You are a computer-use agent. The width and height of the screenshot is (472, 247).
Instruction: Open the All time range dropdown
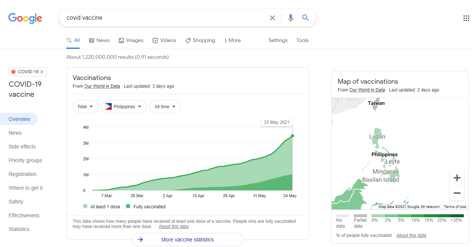(x=165, y=107)
